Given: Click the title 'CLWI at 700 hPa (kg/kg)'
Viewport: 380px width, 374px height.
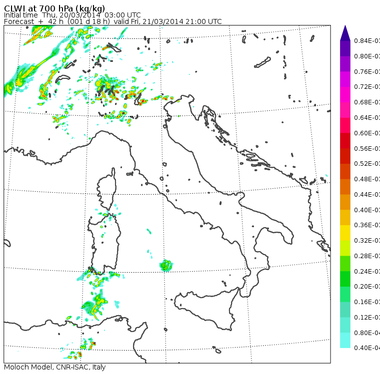Looking at the screenshot, I should pos(54,8).
